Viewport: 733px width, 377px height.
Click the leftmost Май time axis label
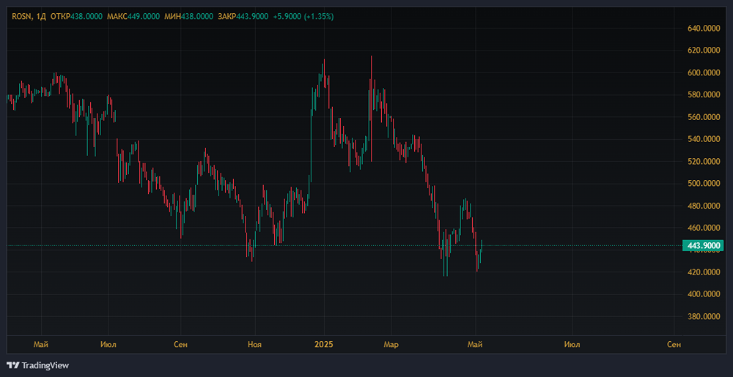point(41,343)
